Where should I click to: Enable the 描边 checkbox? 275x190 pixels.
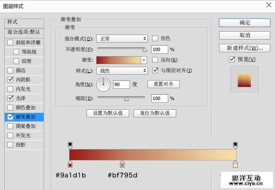10,71
